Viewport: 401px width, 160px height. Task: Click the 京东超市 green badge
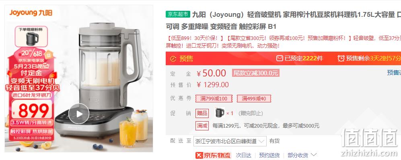pos(178,14)
